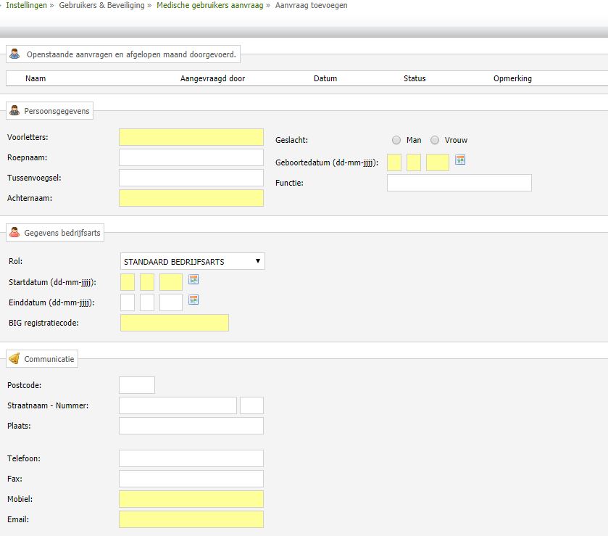Viewport: 608px width, 536px height.
Task: Focus the BIG registratiecode field
Action: pos(175,323)
